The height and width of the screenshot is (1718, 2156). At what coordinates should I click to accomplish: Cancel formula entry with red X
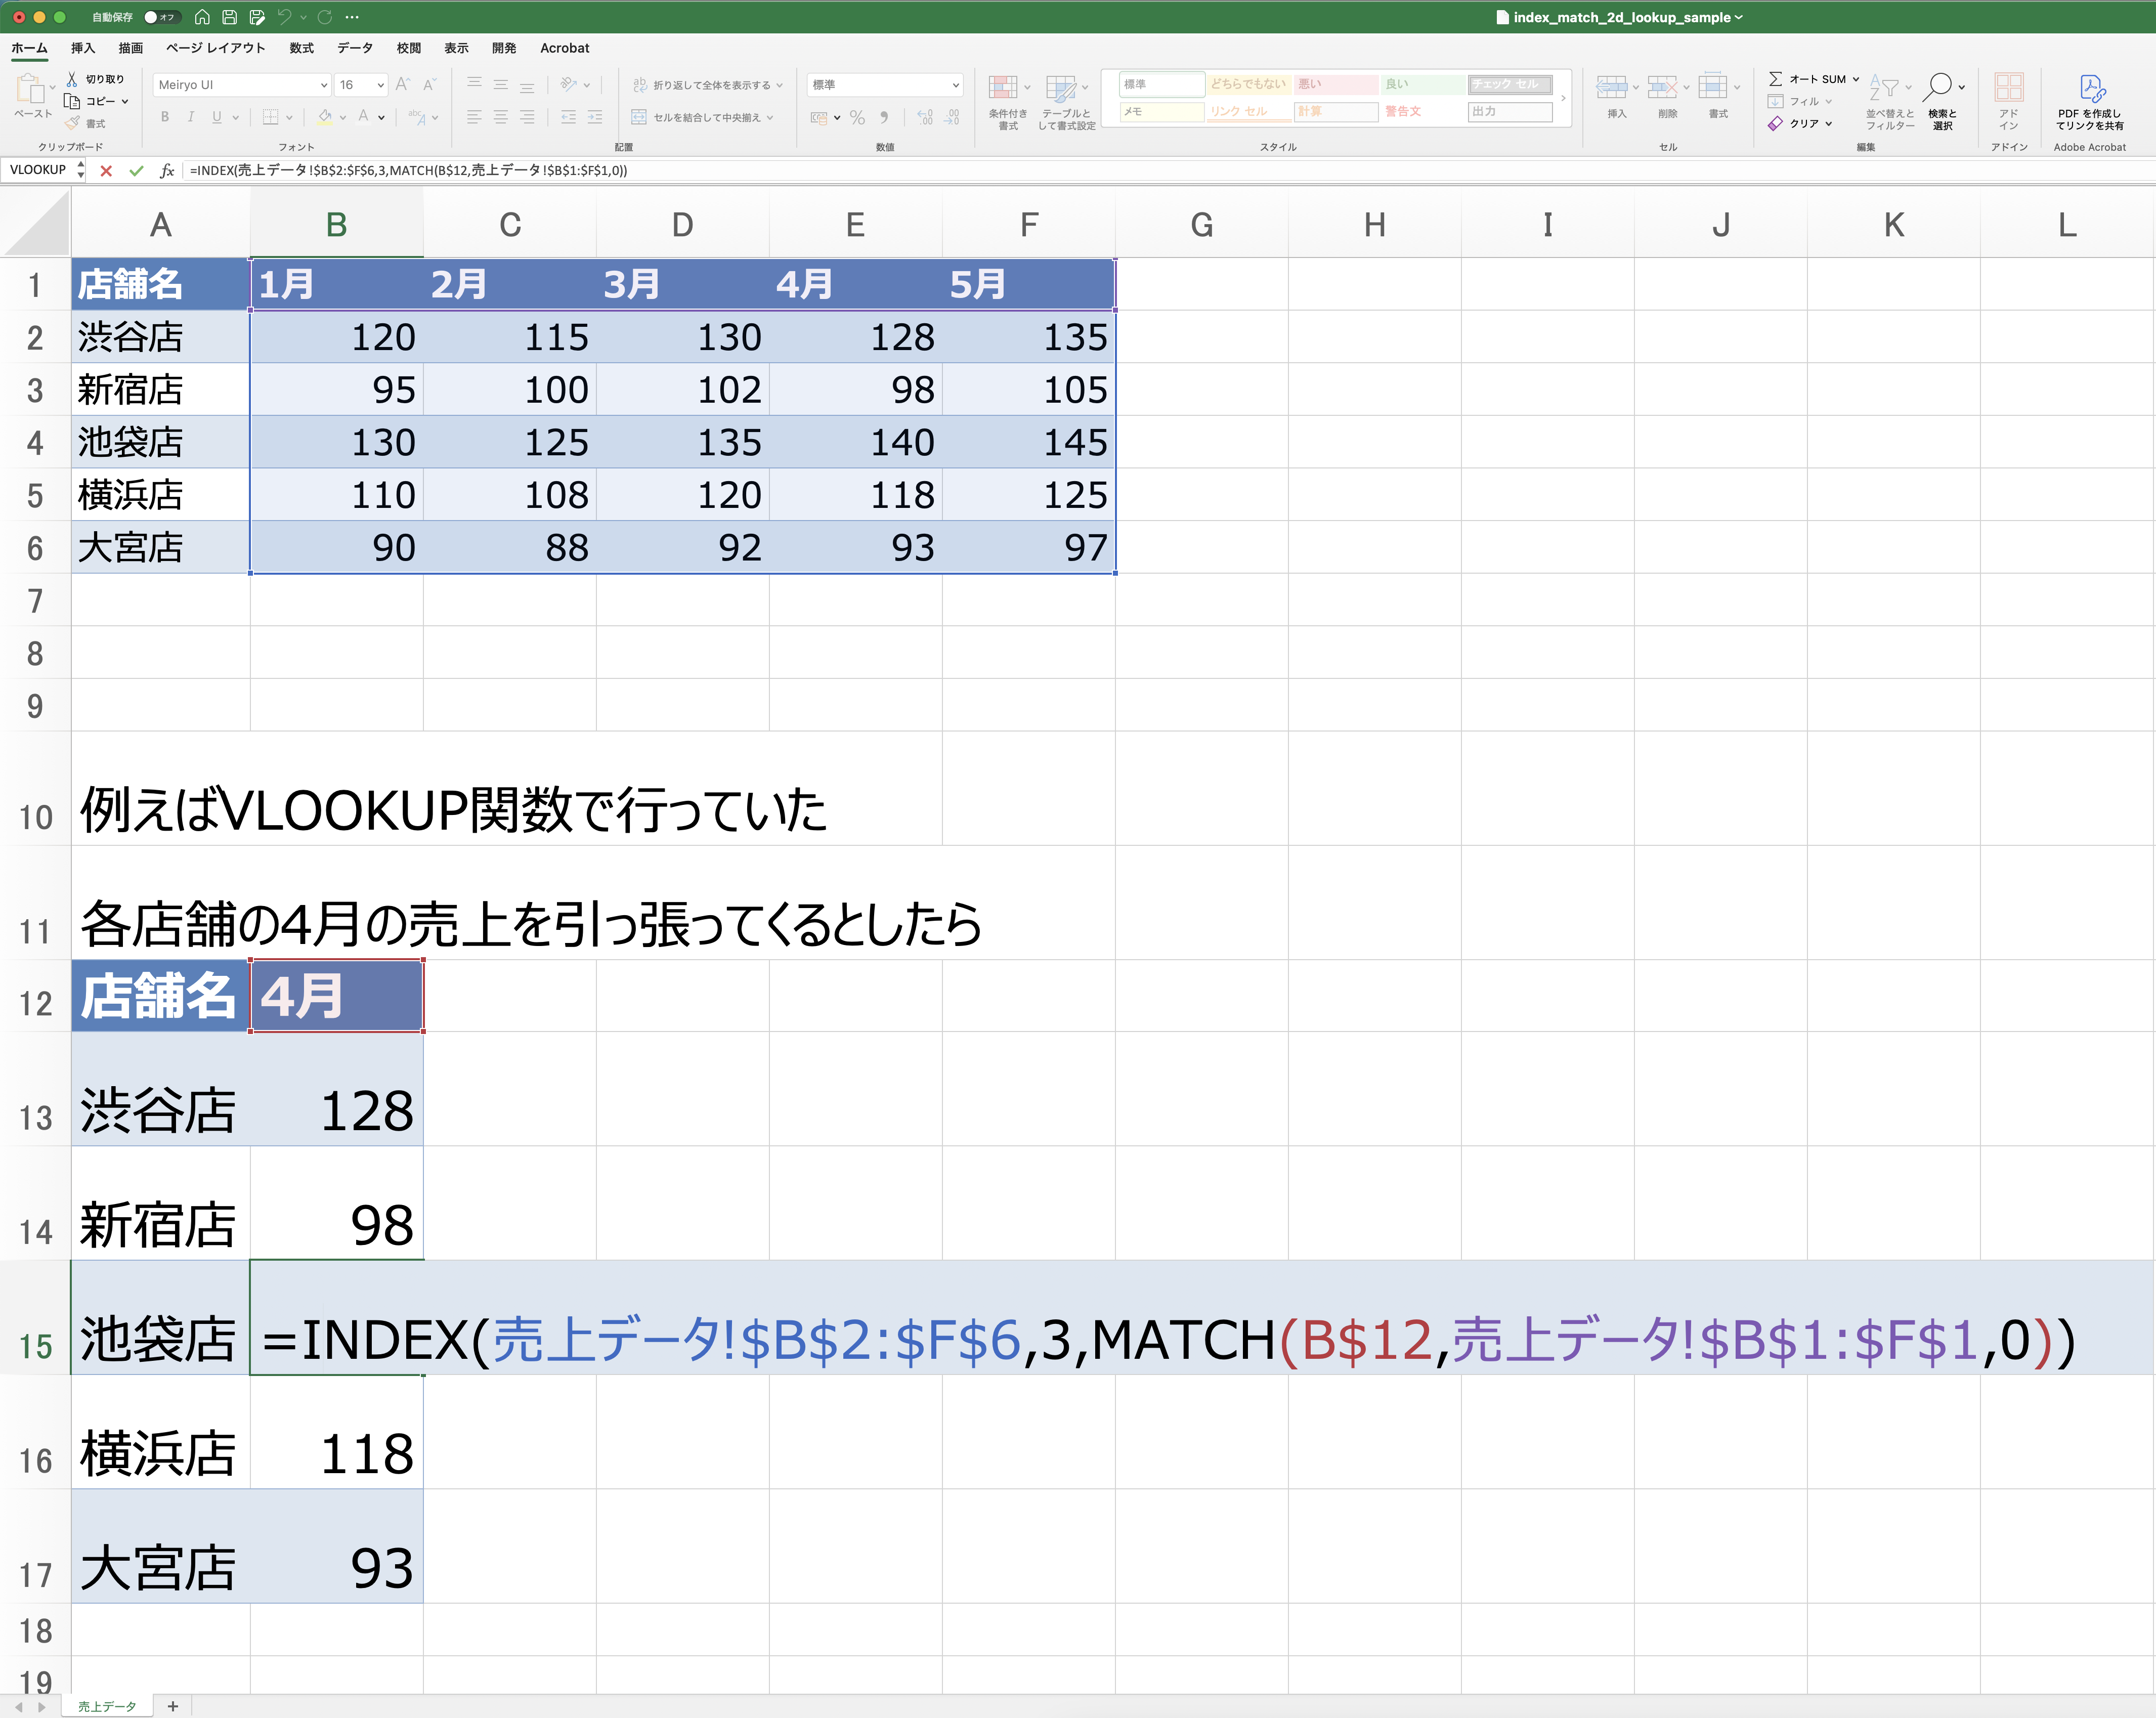pos(106,171)
